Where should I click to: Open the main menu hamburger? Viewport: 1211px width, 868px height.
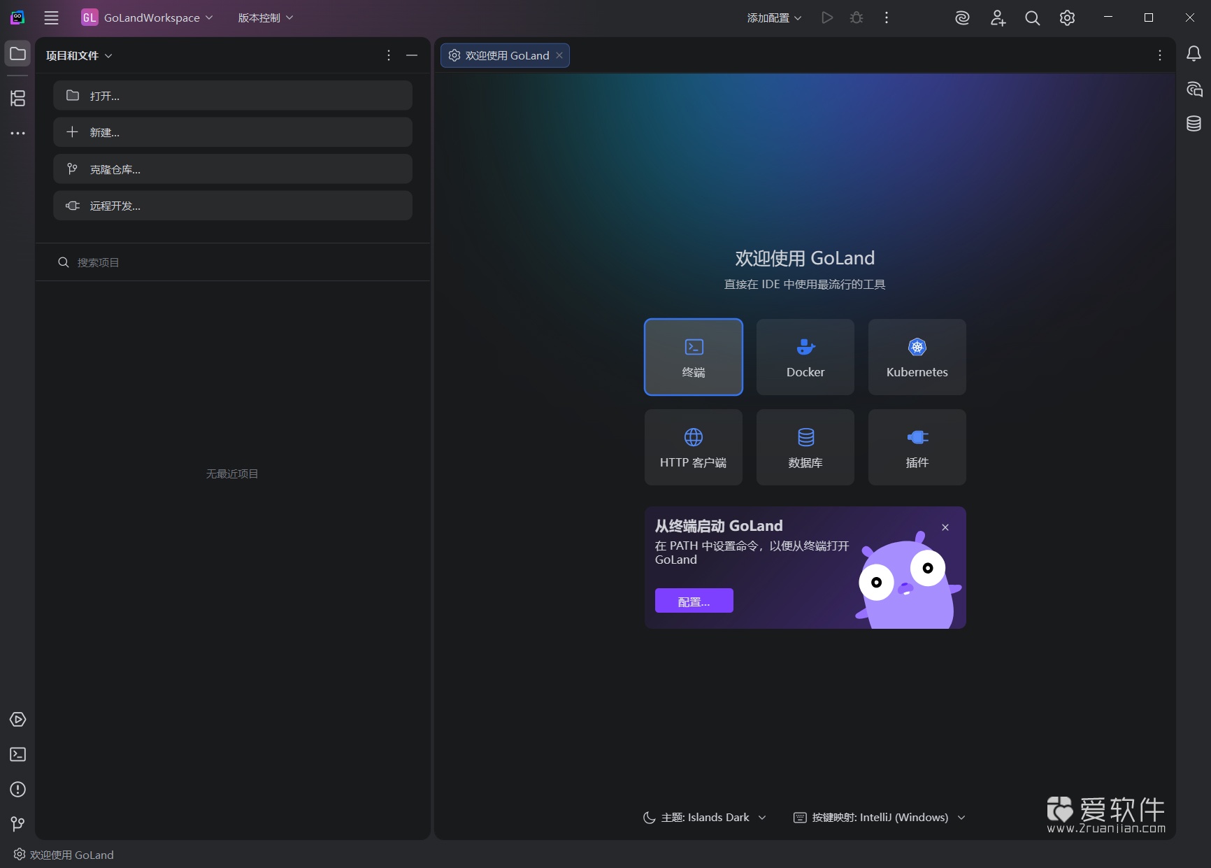click(x=51, y=17)
